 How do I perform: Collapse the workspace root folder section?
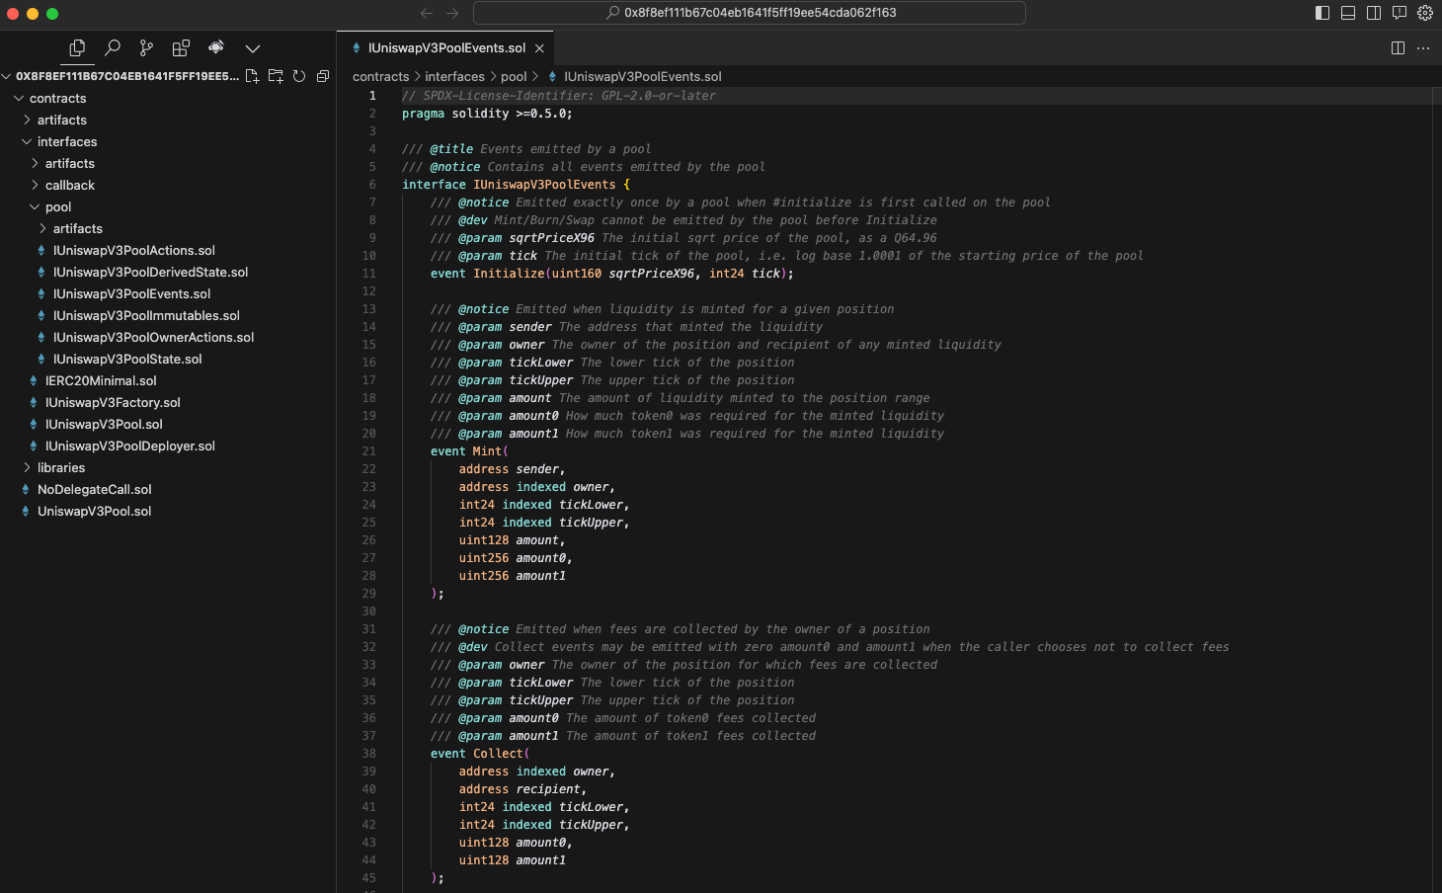tap(7, 76)
